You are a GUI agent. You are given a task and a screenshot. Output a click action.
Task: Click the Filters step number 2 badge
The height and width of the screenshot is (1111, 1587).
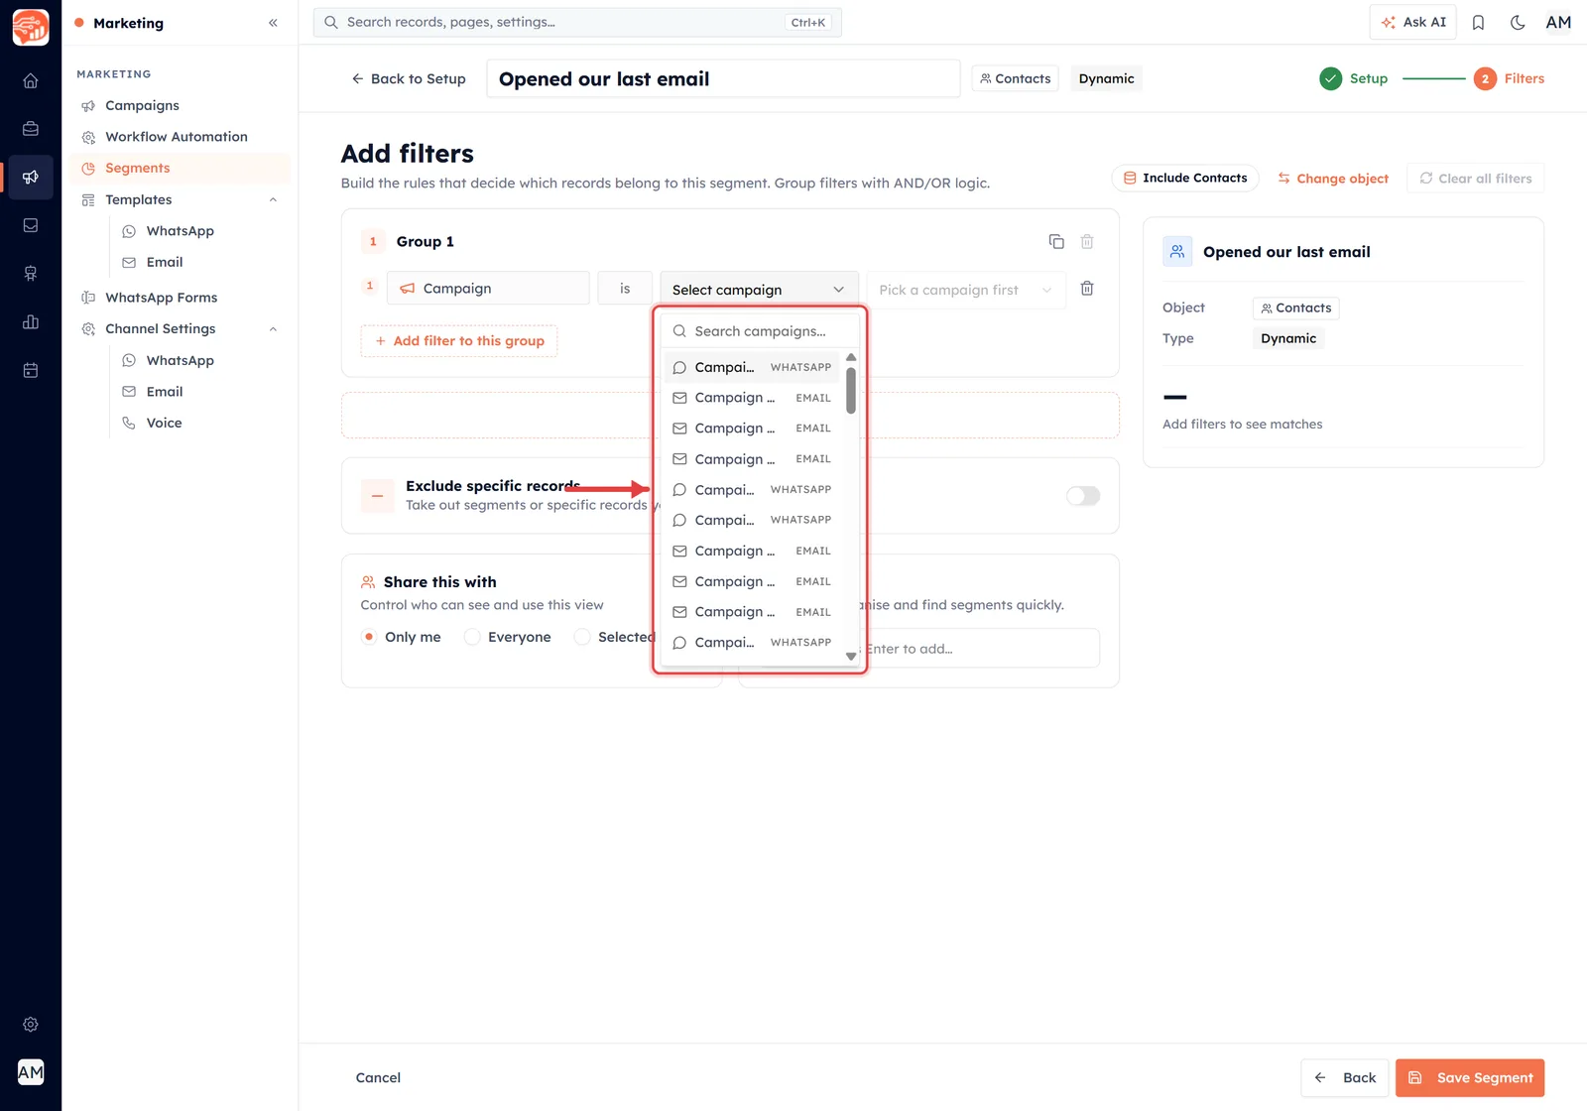click(1485, 78)
